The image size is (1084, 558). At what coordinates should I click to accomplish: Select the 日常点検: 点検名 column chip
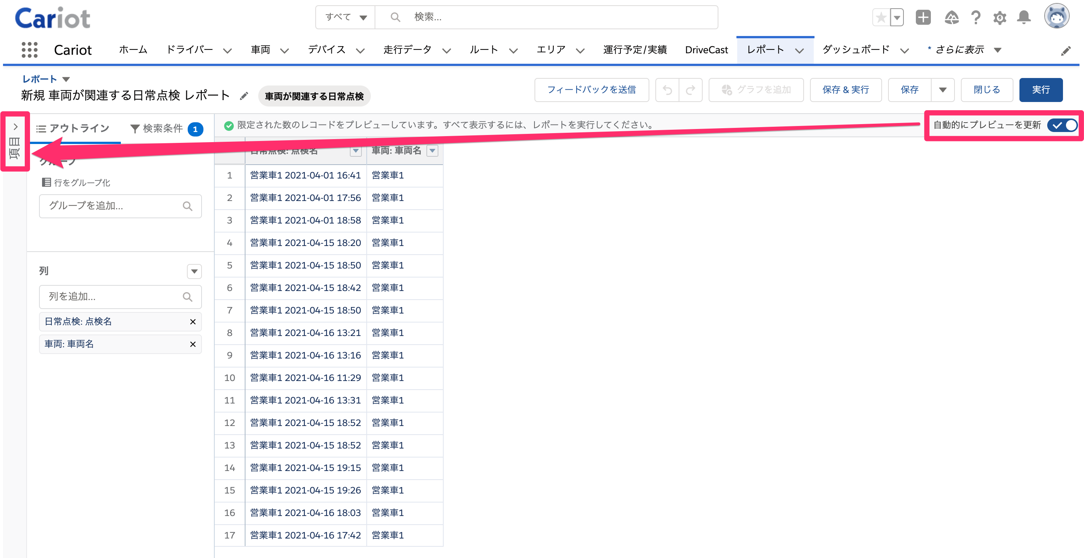[120, 322]
